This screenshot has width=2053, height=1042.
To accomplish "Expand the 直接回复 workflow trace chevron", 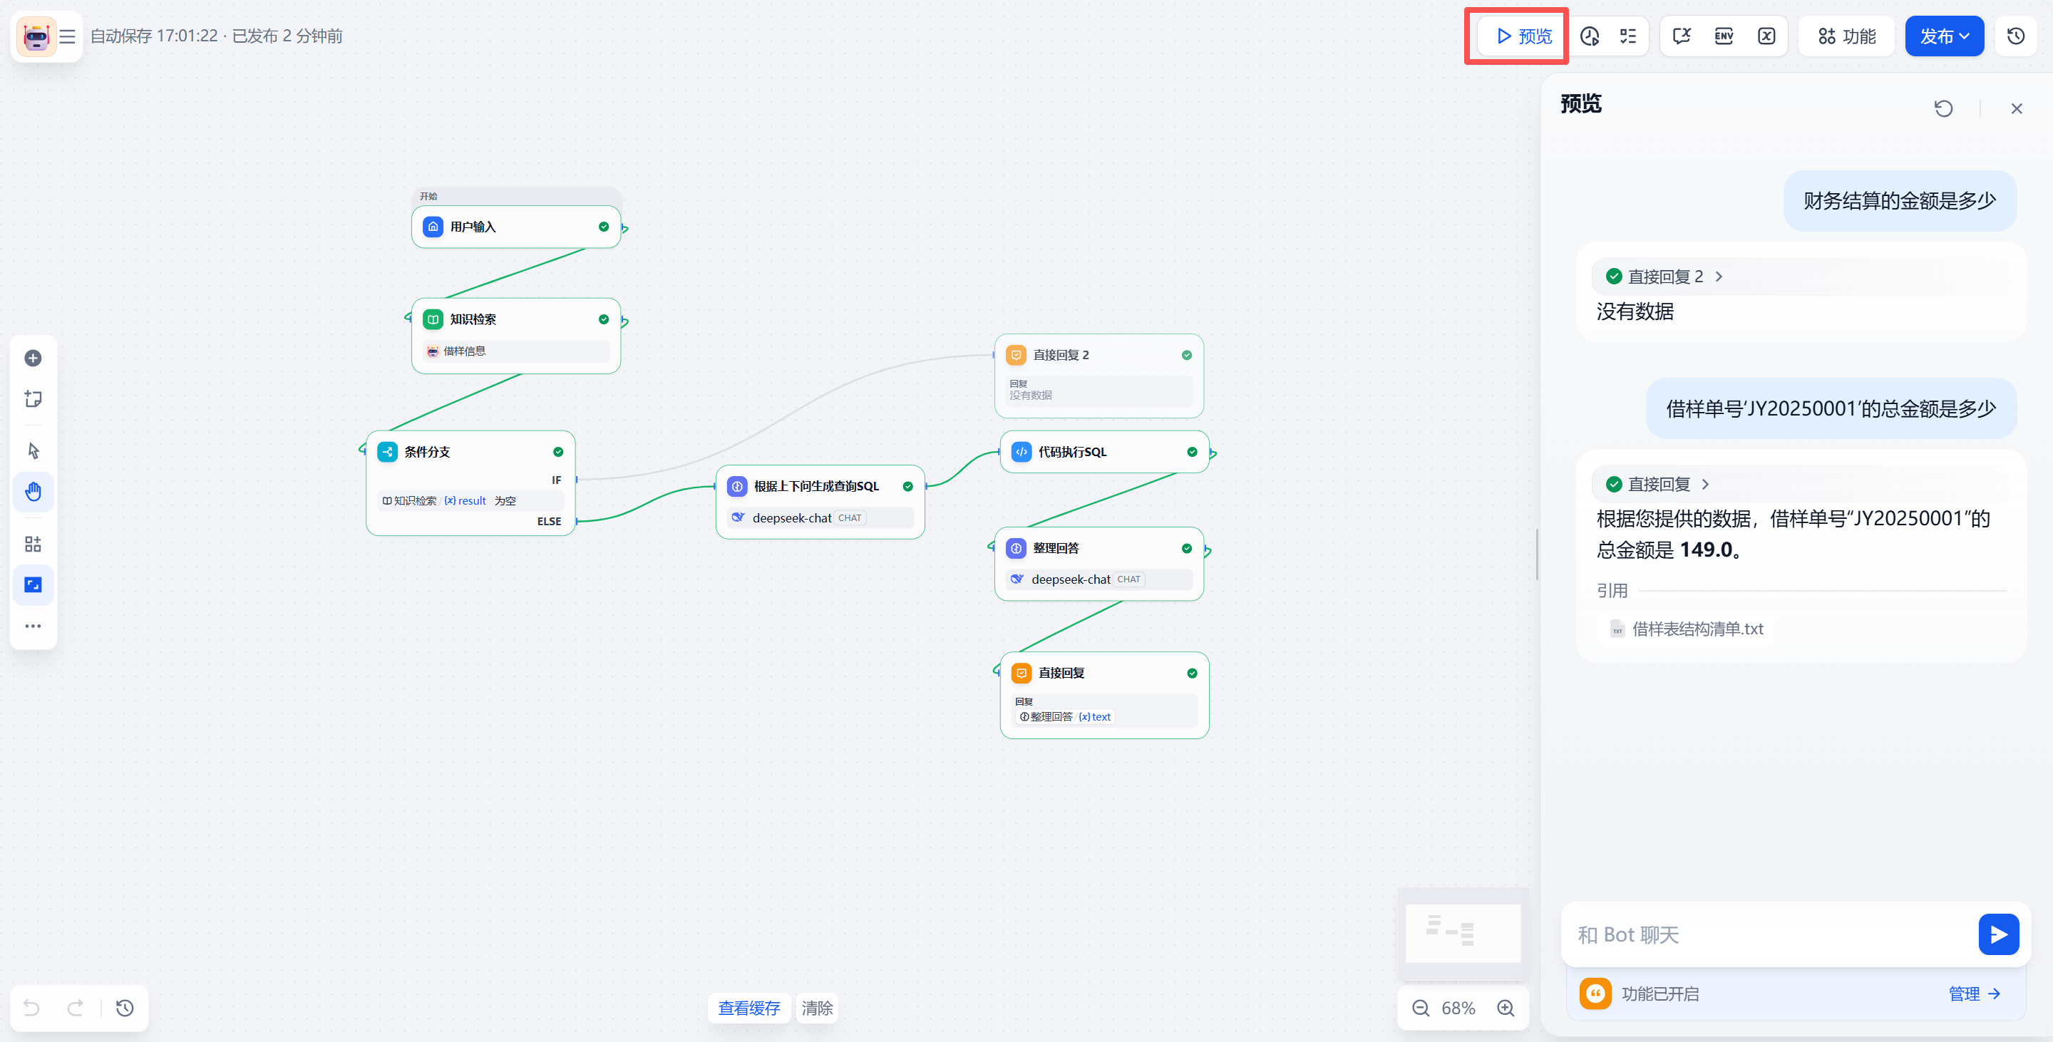I will pos(1704,485).
